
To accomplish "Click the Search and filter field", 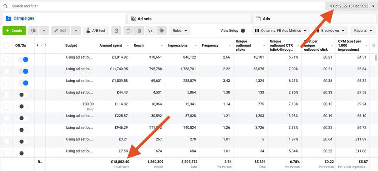I will pyautogui.click(x=163, y=6).
